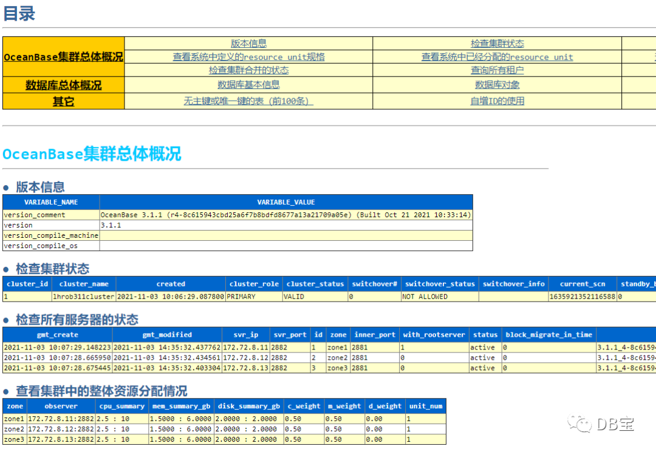This screenshot has height=452, width=656.
Task: Select the active status cell for zone3 row
Action: click(485, 368)
